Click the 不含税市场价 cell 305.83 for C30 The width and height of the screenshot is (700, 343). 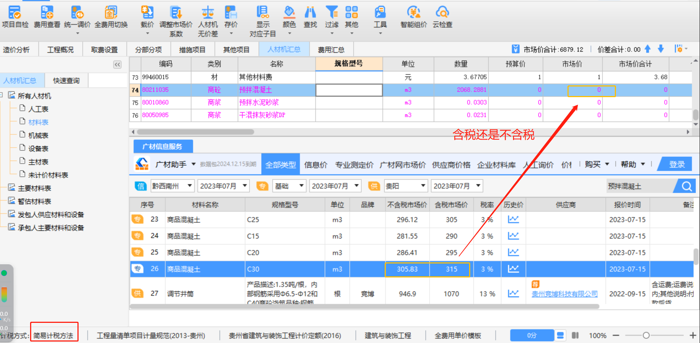point(407,269)
